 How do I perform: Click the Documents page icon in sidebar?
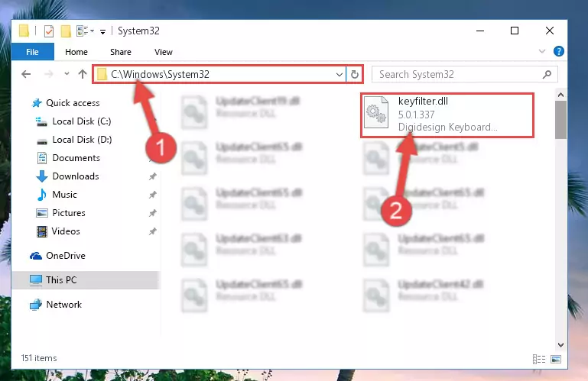(x=41, y=158)
